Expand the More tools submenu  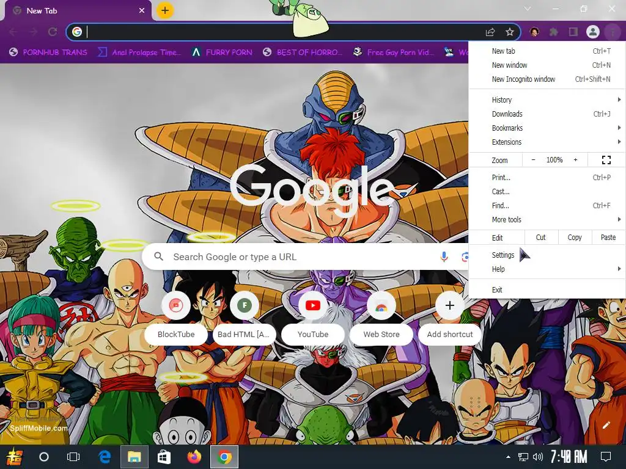coord(547,219)
